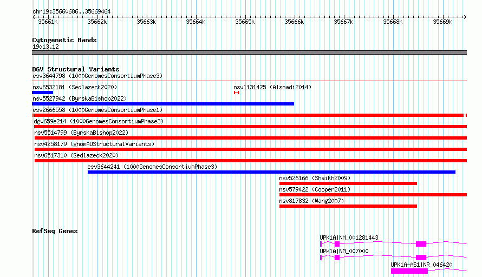Open variant label nsv1131425 (Alsmadi2014)

(272, 87)
